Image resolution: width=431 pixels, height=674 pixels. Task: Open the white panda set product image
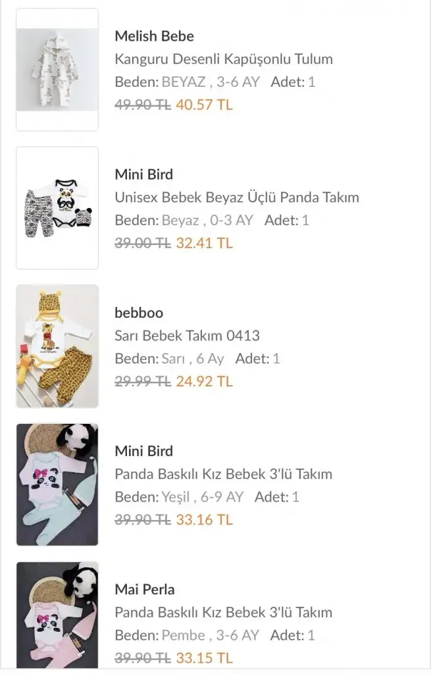[57, 208]
